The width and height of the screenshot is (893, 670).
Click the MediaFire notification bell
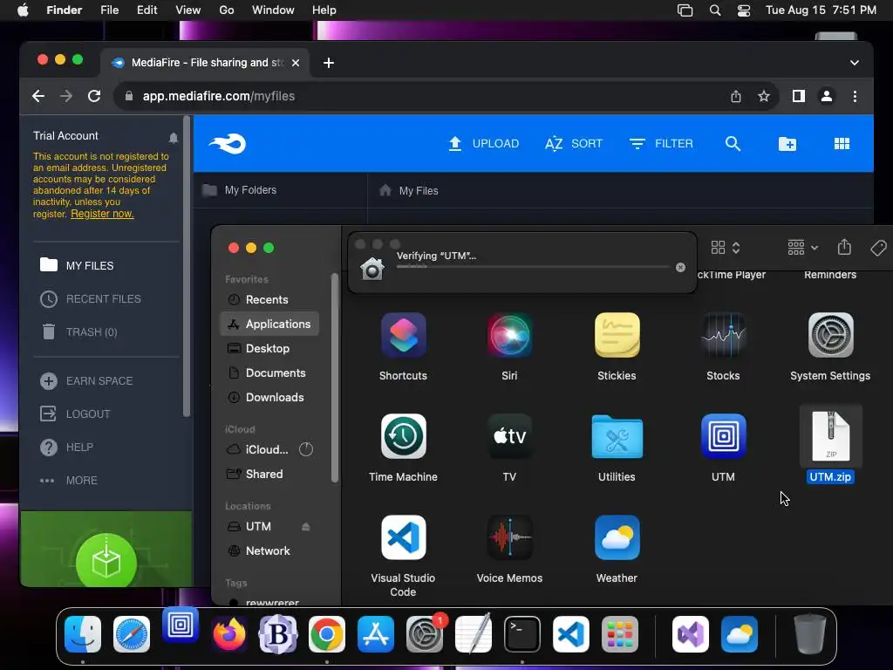click(174, 137)
